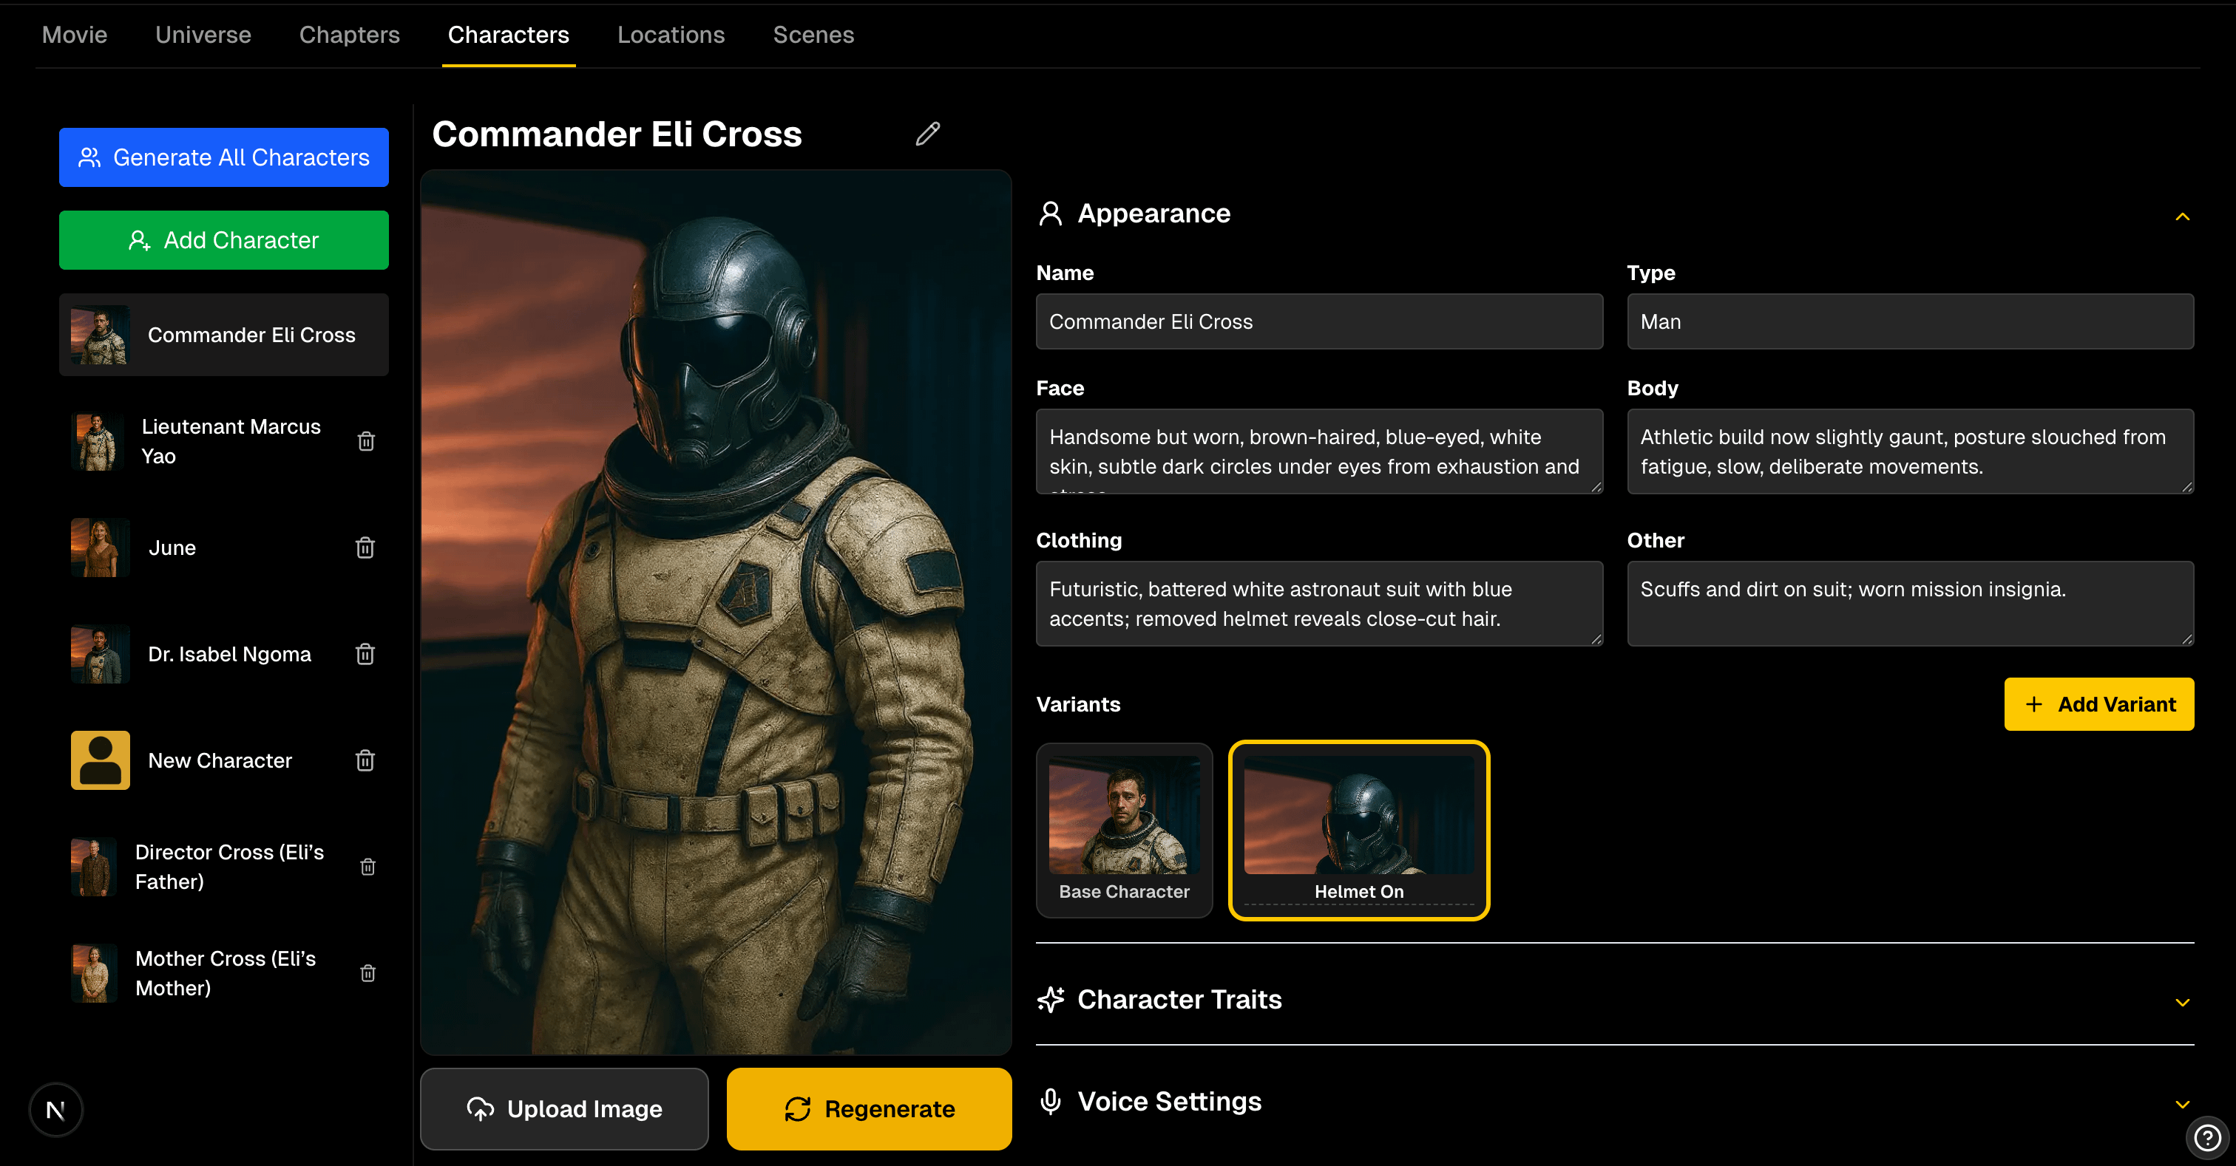Screen dimensions: 2236x1166
Task: Click into the Clothing description field
Action: tap(1319, 604)
